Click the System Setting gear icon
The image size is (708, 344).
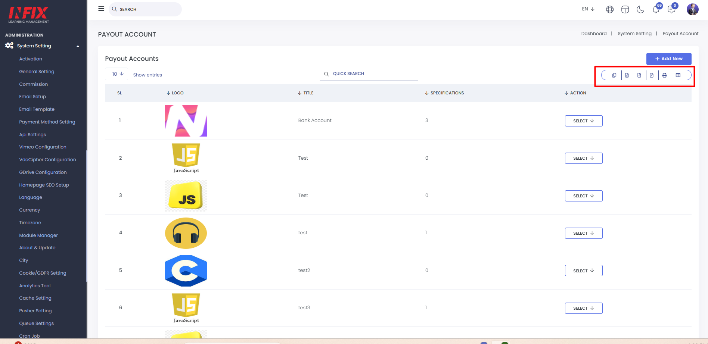[x=9, y=46]
